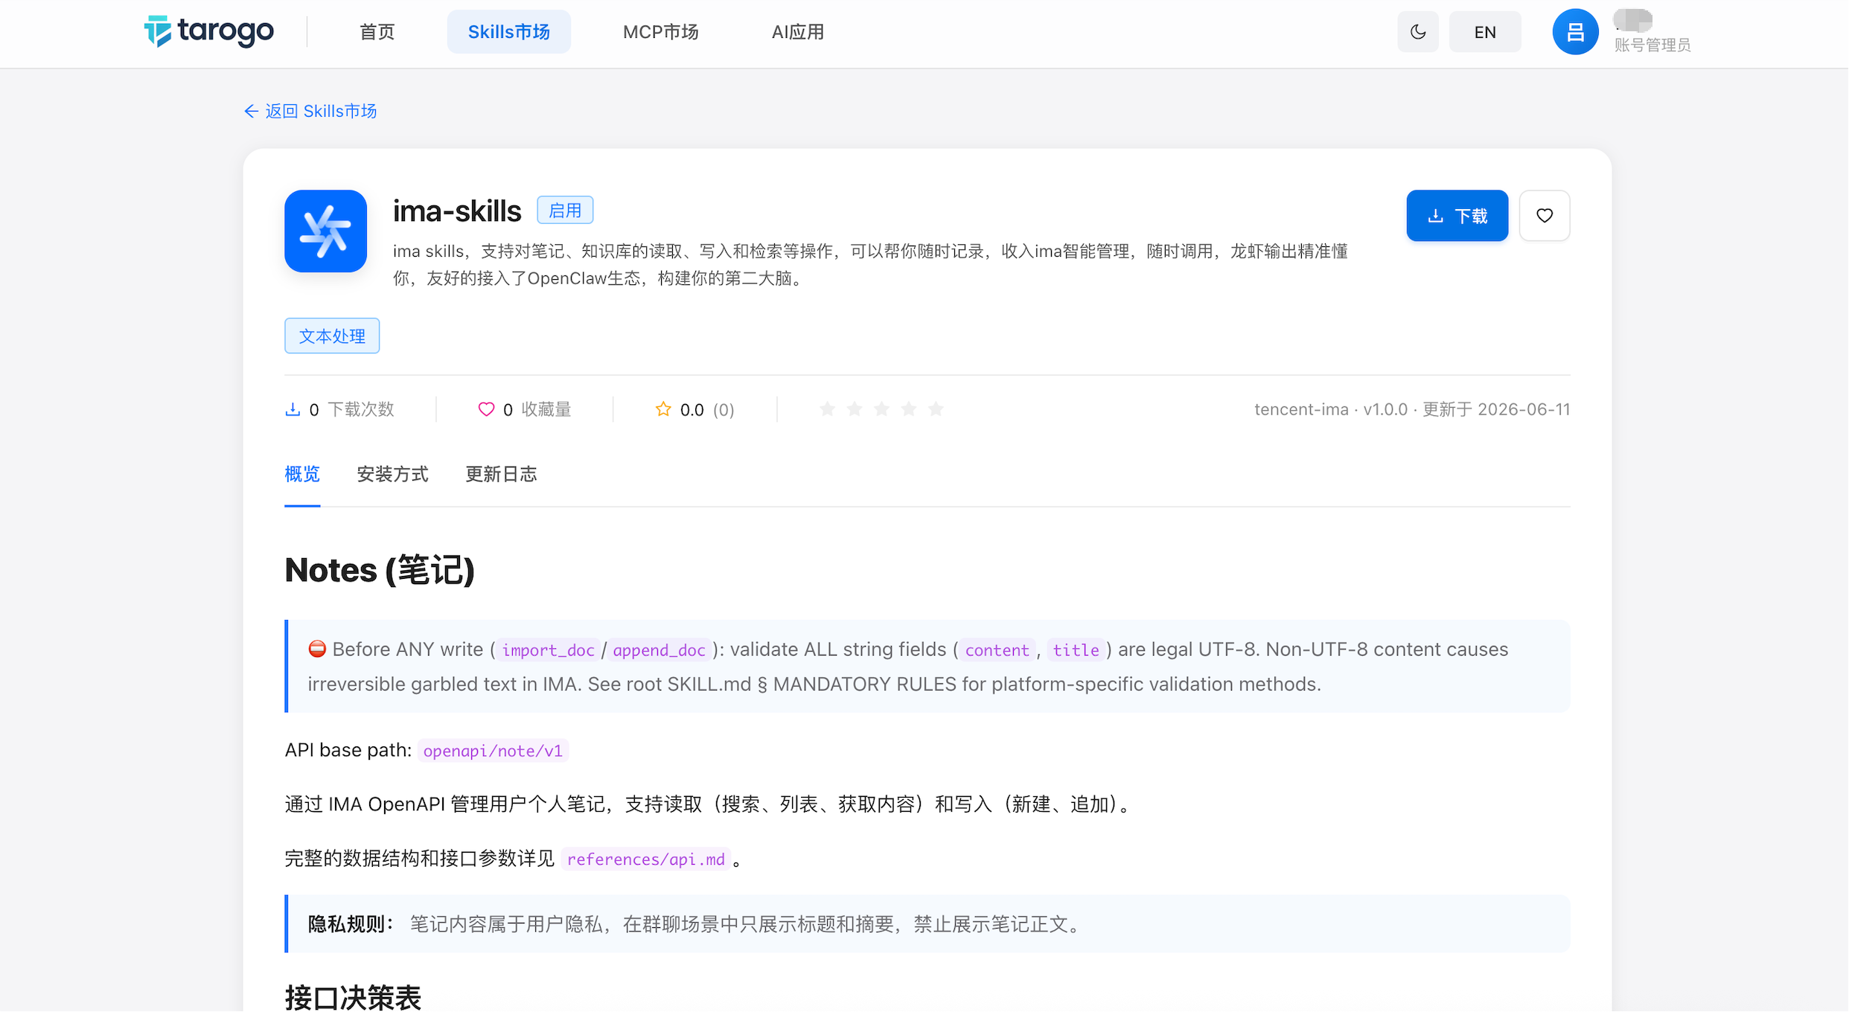Click the 0.0 (0) rating value

point(706,410)
